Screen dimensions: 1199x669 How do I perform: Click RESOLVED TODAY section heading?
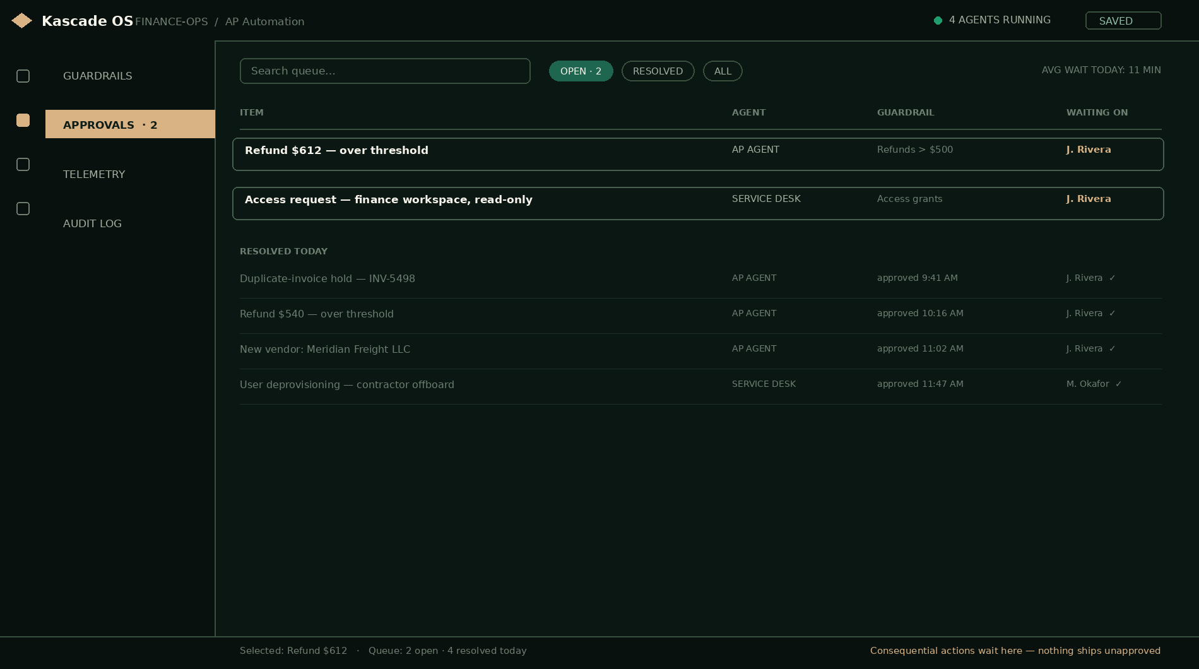click(283, 251)
